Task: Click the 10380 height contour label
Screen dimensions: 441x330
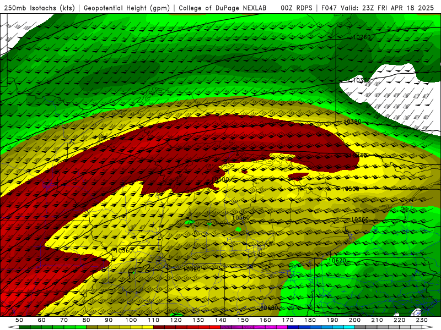Action: 352,122
